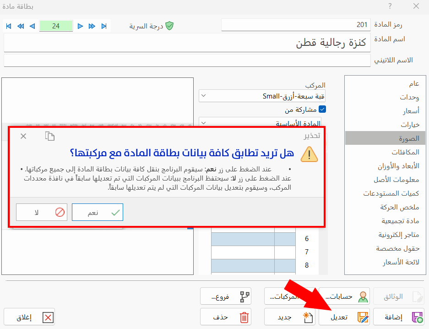Click the new document icon on جديد button
Viewport: 429px width, 329px height.
[308, 318]
